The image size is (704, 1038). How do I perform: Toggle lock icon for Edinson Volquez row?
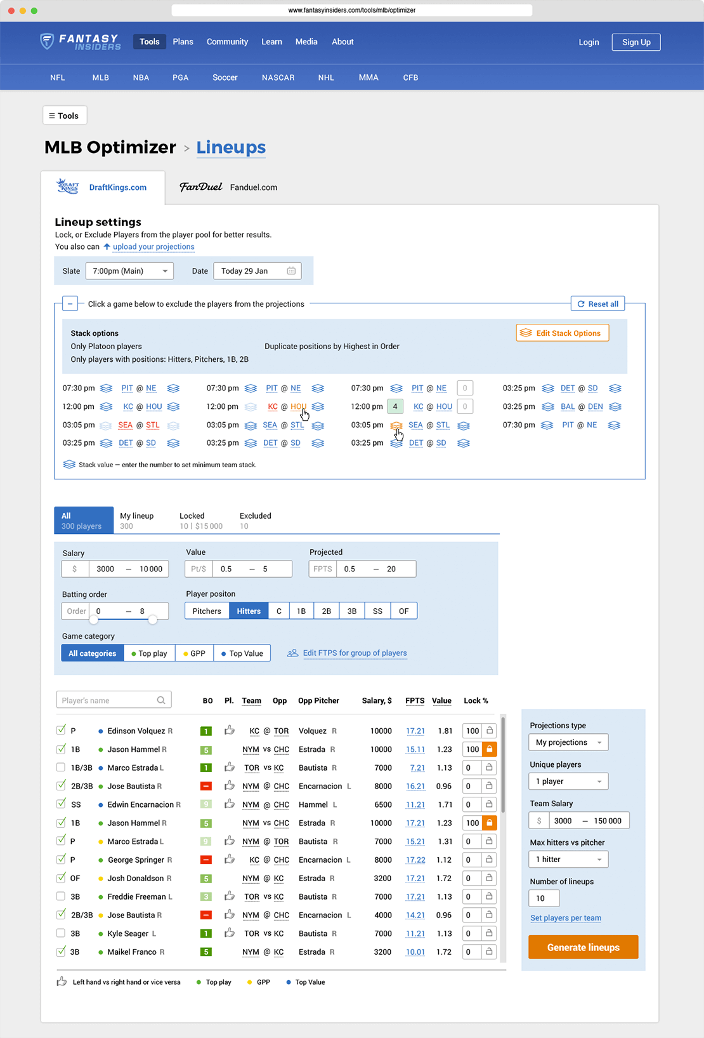(x=490, y=731)
